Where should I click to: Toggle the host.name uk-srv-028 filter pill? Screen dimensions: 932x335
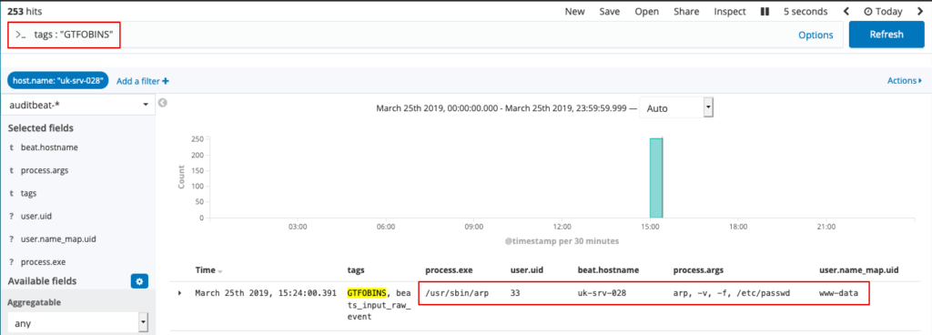point(58,80)
